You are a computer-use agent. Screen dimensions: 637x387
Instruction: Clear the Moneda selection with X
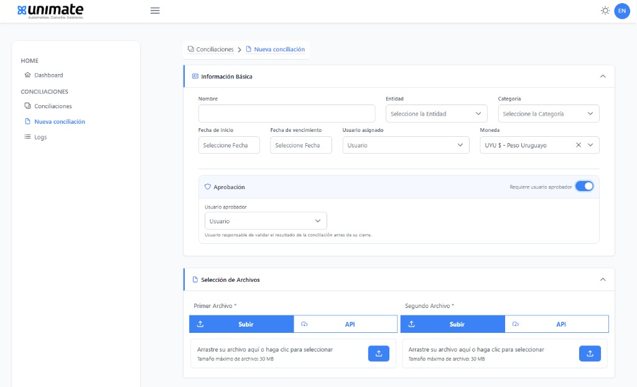click(579, 145)
